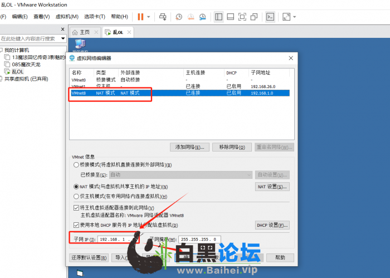Close the 虚拟网络编辑器 dialog
Viewport: 390px width, 278px height.
(291, 58)
